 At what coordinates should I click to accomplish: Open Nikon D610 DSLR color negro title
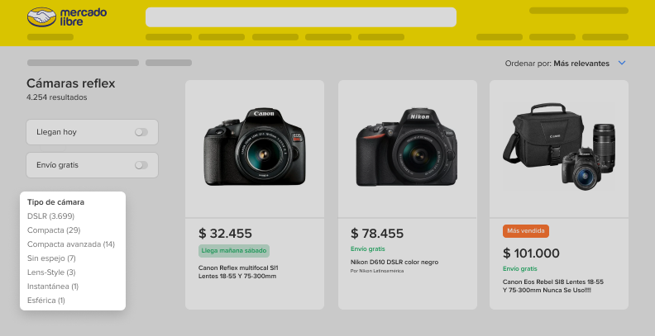coord(394,263)
